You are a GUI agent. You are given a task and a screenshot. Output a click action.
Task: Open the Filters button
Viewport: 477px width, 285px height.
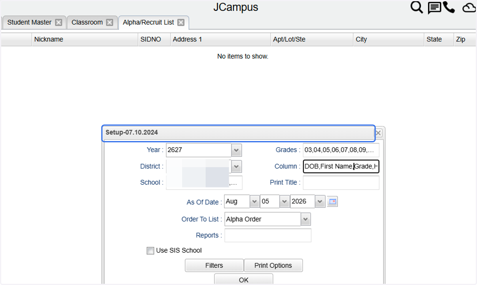(214, 265)
